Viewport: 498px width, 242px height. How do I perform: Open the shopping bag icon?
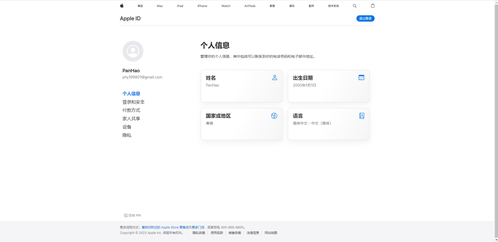click(373, 6)
